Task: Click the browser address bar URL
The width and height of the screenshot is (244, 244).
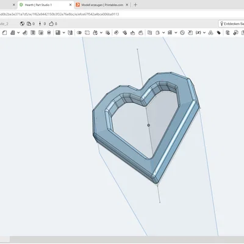Action: [59, 14]
